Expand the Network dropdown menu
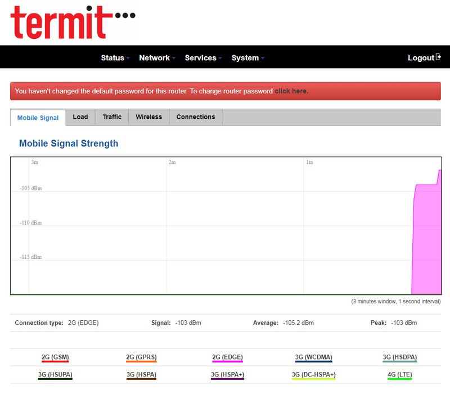Screen dimensions: 450x412 [157, 57]
